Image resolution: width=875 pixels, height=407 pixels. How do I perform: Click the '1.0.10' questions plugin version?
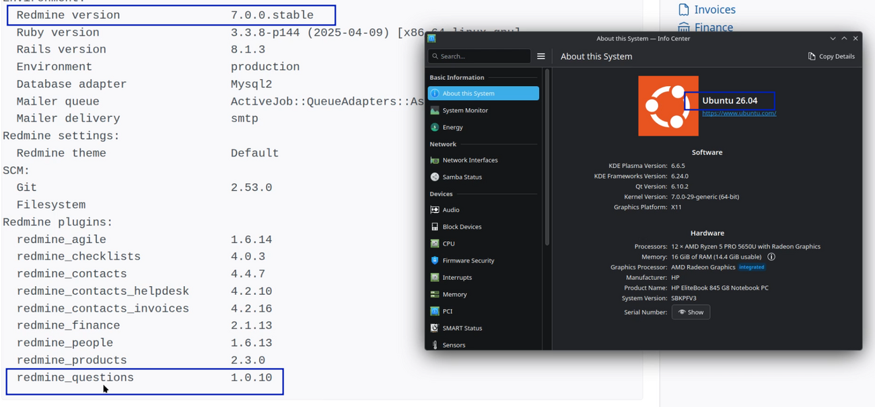coord(251,377)
